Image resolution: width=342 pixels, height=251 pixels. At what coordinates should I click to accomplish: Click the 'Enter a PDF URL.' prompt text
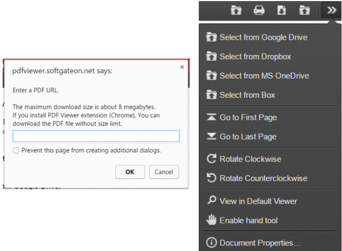(x=36, y=90)
